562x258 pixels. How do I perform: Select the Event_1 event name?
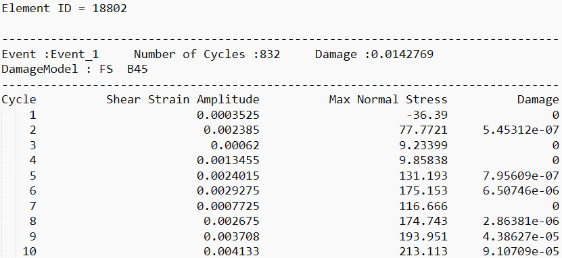coord(74,55)
